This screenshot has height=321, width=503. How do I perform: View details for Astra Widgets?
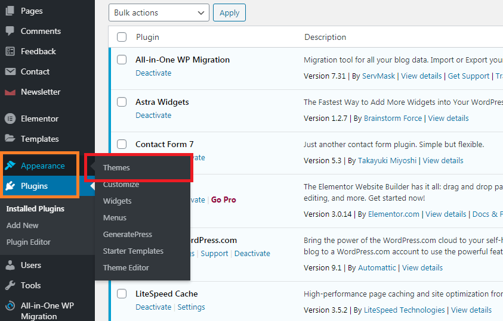tap(448, 118)
